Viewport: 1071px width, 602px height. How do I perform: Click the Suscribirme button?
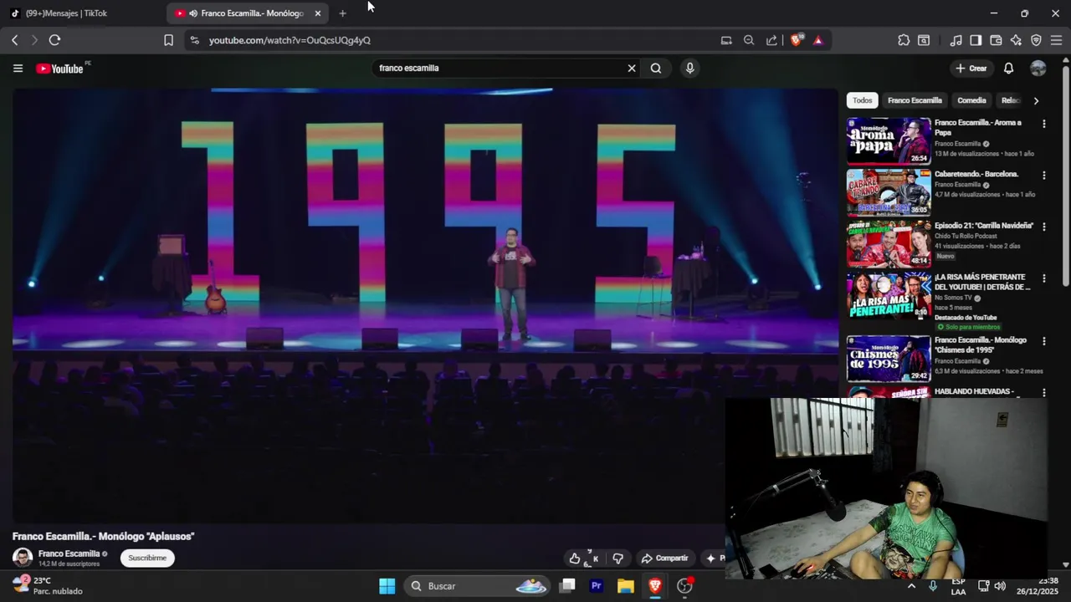pos(147,558)
